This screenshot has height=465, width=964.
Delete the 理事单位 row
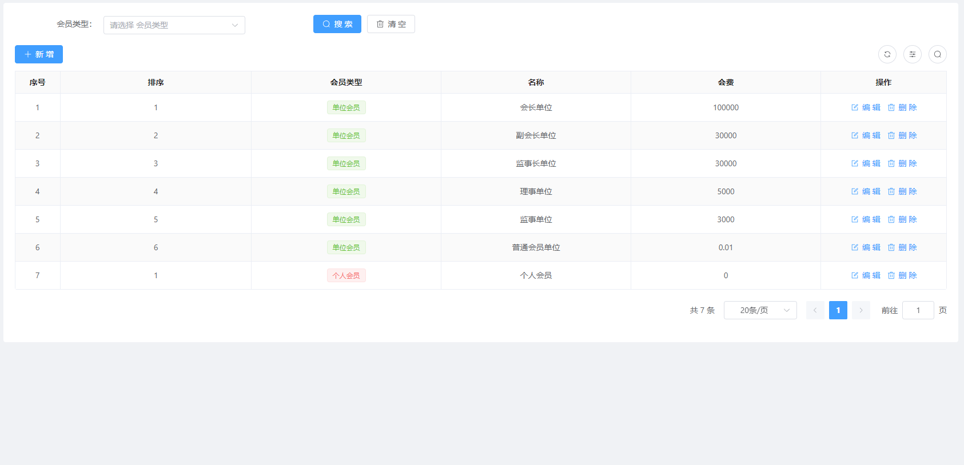(902, 191)
